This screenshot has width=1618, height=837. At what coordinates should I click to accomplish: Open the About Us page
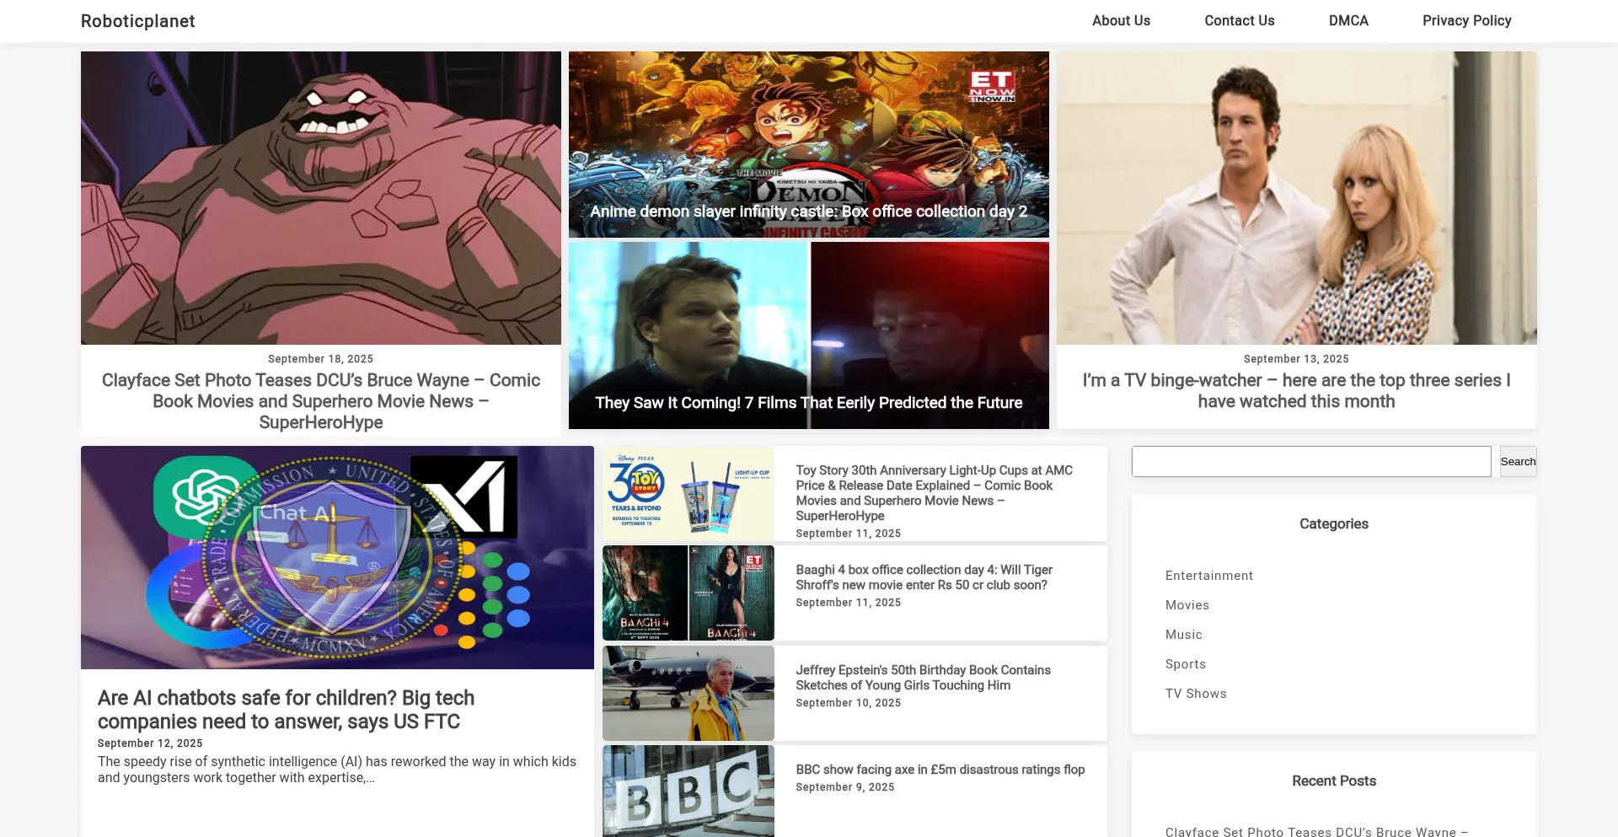coord(1121,21)
